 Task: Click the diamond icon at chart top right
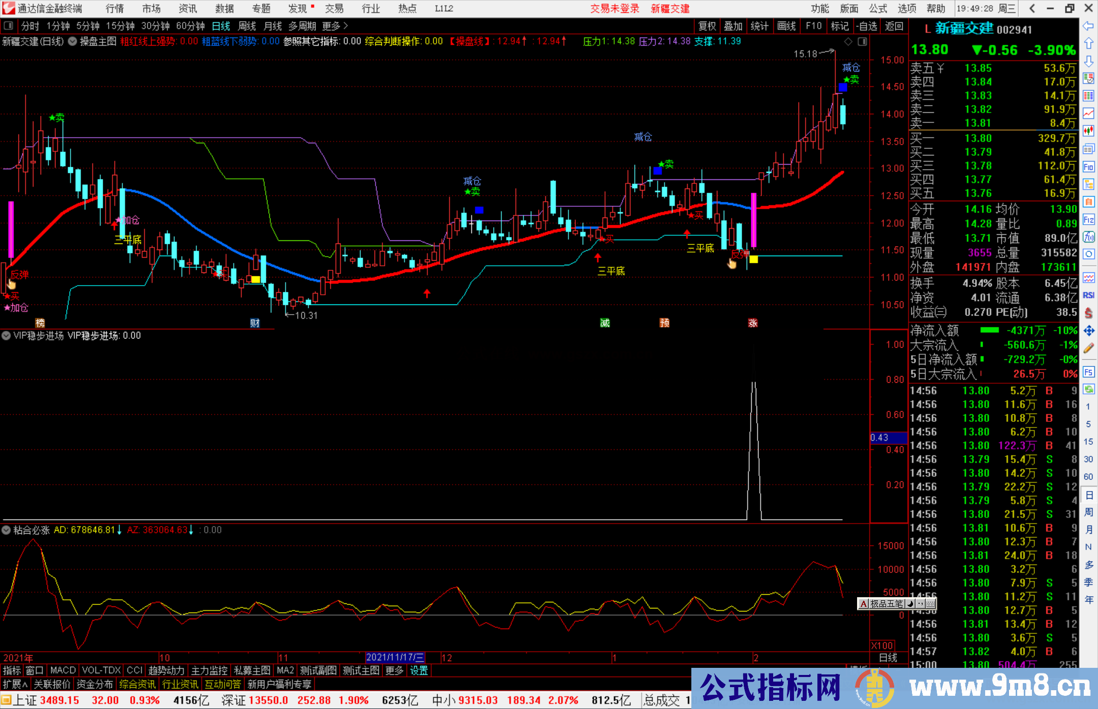[848, 42]
